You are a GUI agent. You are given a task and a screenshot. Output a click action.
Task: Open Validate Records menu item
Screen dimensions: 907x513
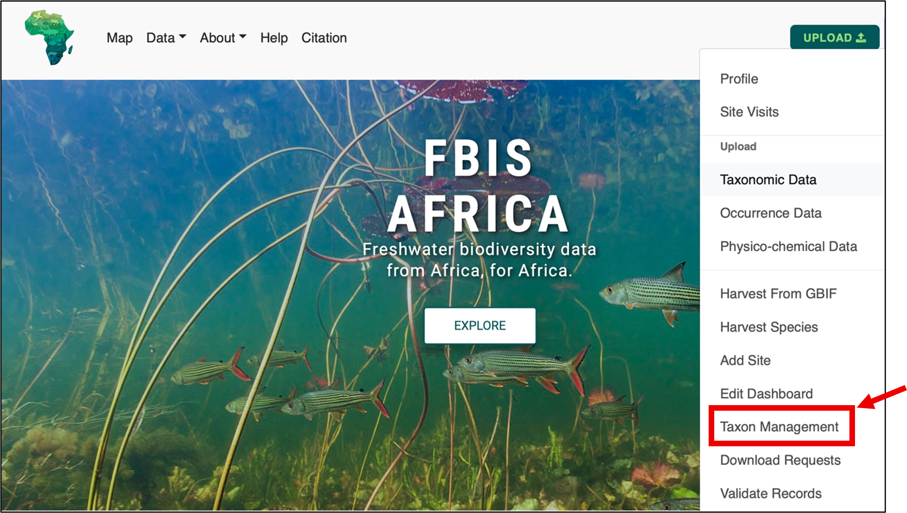(x=771, y=494)
